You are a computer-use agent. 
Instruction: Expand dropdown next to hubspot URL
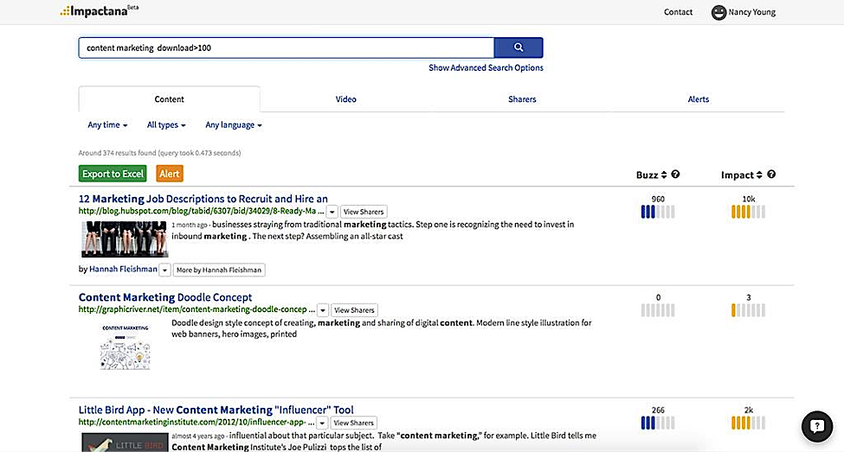pyautogui.click(x=332, y=212)
